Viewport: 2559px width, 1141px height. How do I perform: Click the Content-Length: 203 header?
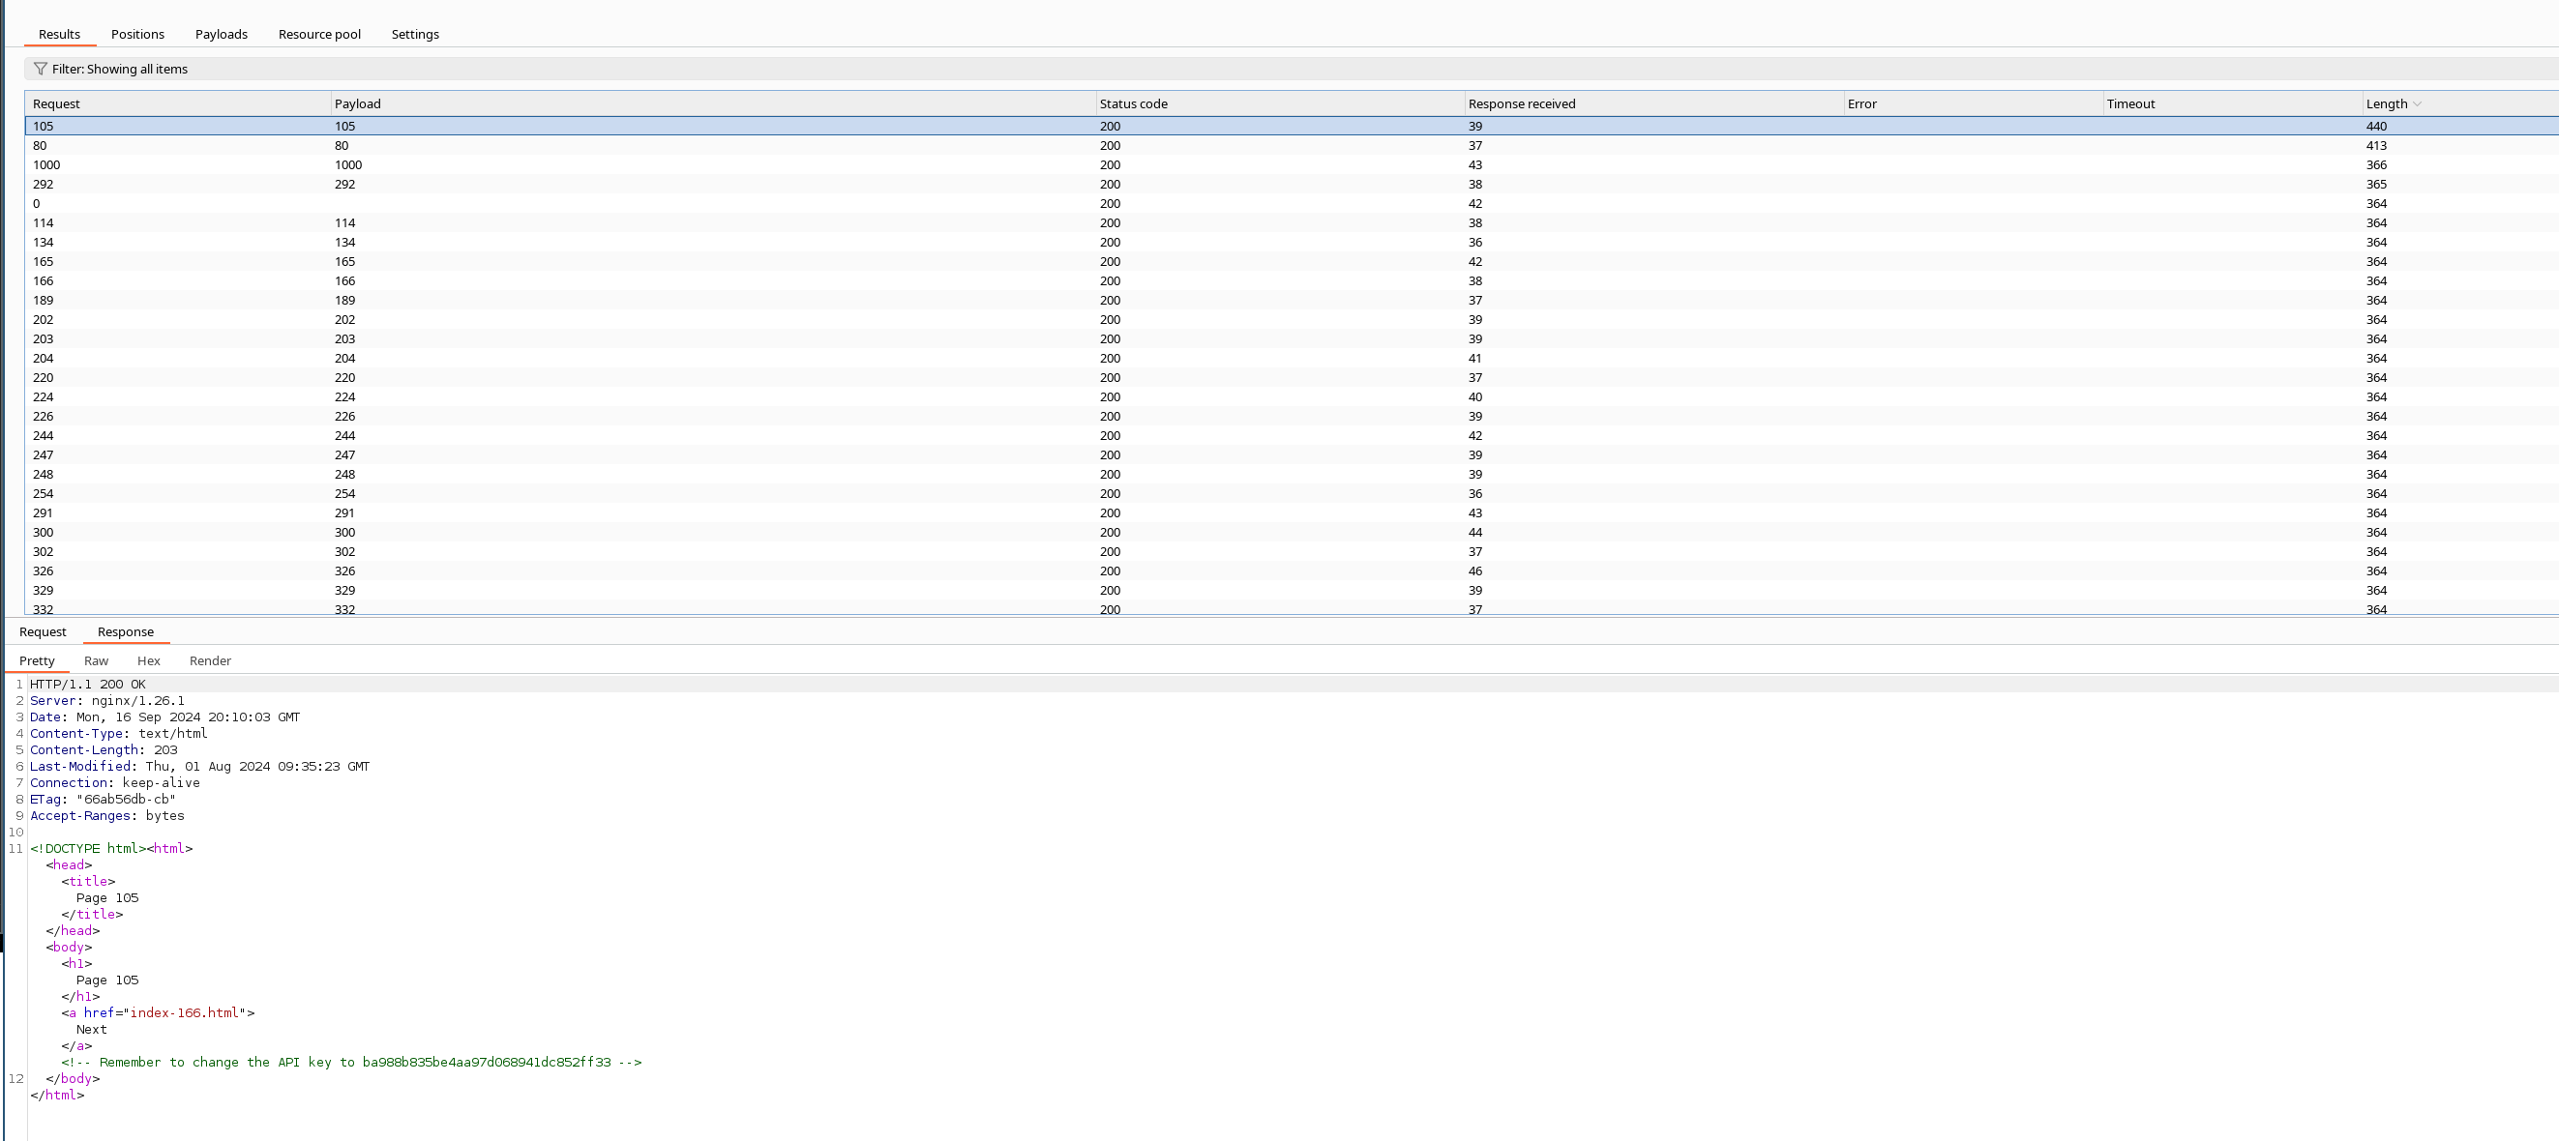(104, 749)
